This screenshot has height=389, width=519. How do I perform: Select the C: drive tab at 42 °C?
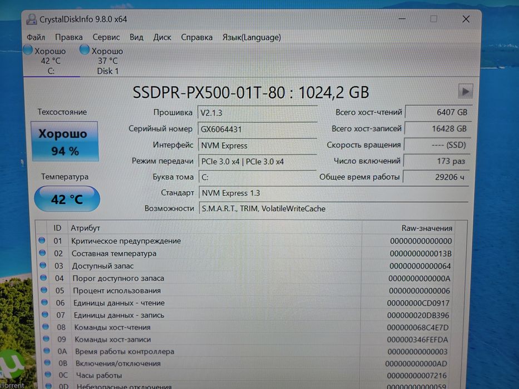[51, 61]
